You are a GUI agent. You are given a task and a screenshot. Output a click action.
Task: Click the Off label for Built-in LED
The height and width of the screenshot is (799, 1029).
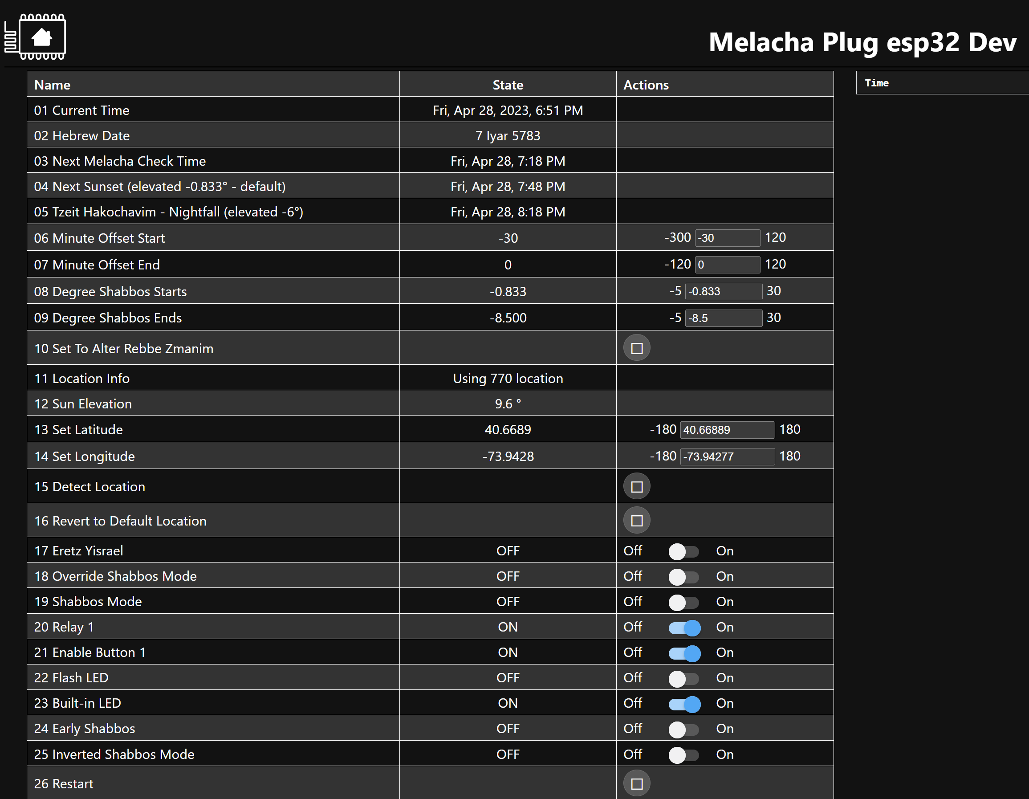633,704
